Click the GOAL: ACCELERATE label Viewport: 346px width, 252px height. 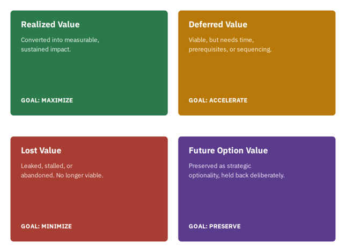tap(218, 100)
